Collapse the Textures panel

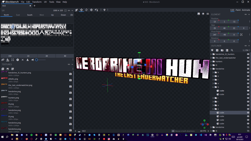coord(72,64)
